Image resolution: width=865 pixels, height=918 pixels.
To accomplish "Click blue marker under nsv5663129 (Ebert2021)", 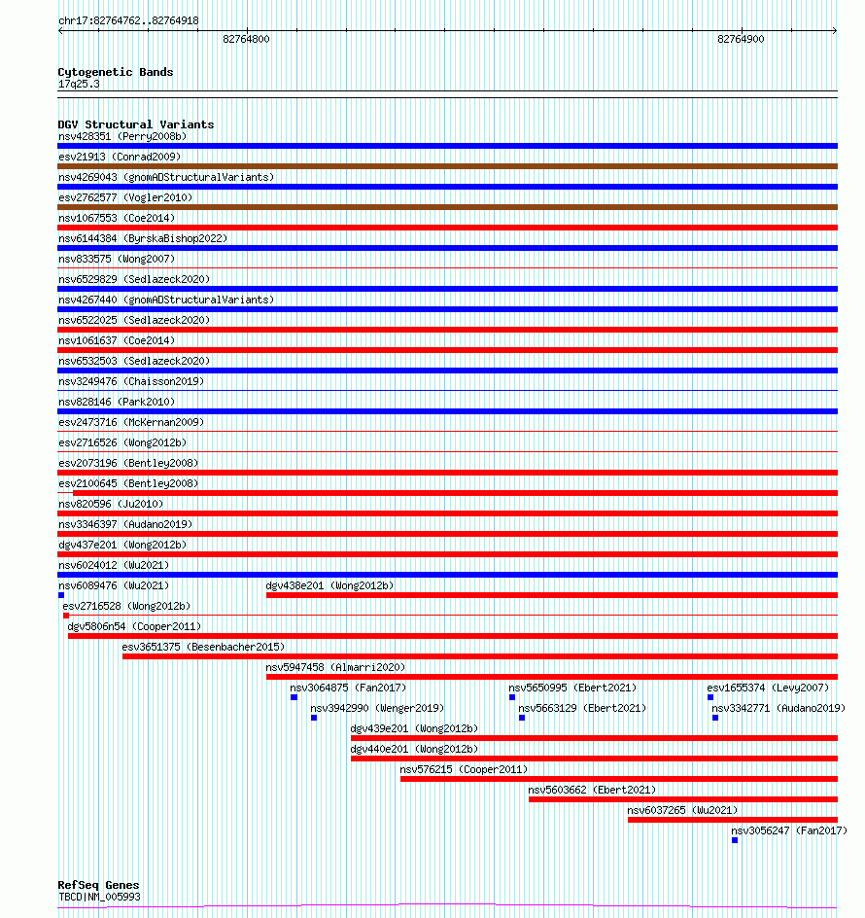I will [x=522, y=718].
